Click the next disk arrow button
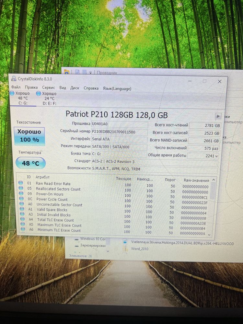This screenshot has width=243, height=324. (218, 116)
